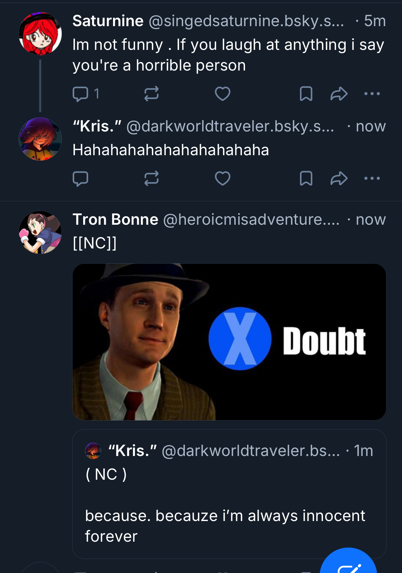Reply to Saturnine's not funny post
Viewport: 402px width, 573px height.
pyautogui.click(x=81, y=94)
